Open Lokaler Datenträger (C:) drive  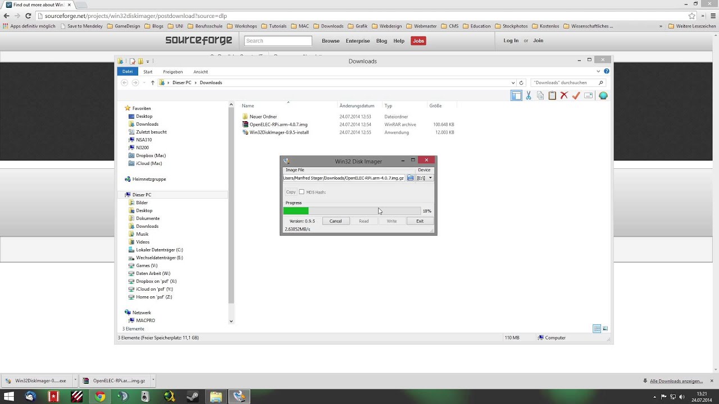(159, 250)
